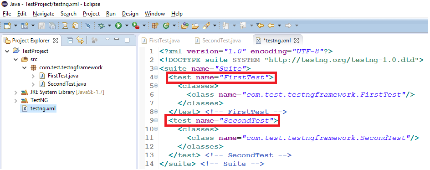This screenshot has height=170, width=430.
Task: Collapse the com.test.testngframework package node
Action: pos(25,67)
